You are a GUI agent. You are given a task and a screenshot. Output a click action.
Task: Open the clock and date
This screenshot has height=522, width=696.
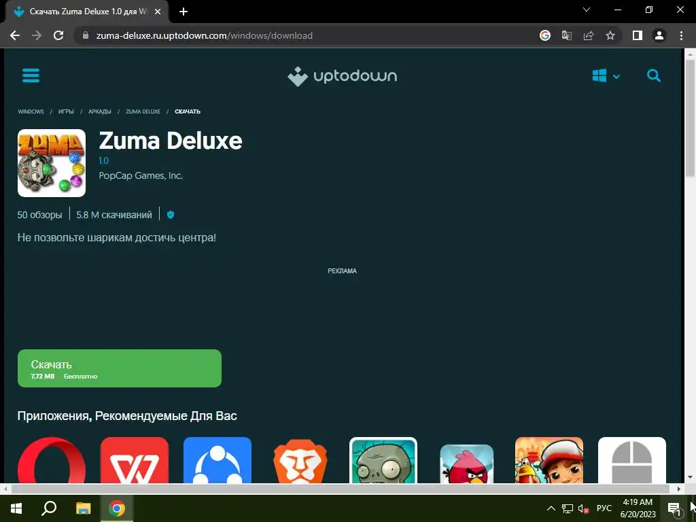638,508
